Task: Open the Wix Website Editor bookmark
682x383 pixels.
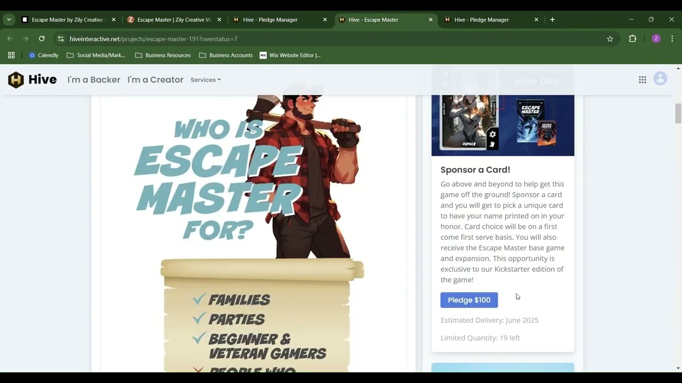Action: click(x=290, y=55)
